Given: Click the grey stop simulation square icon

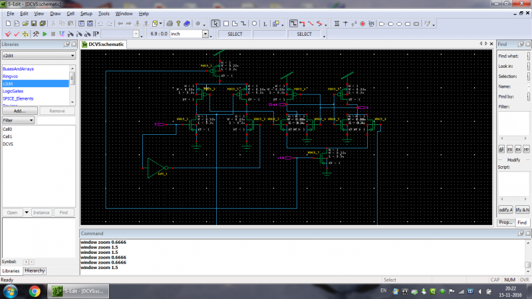Looking at the screenshot, I should (53, 34).
